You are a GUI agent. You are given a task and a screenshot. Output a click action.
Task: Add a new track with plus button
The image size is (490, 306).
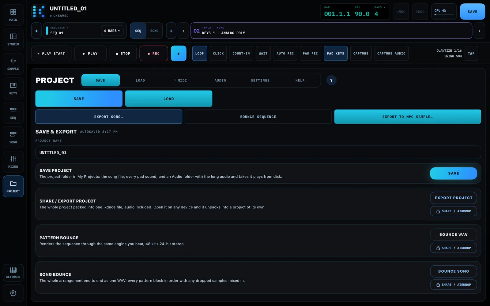click(171, 31)
